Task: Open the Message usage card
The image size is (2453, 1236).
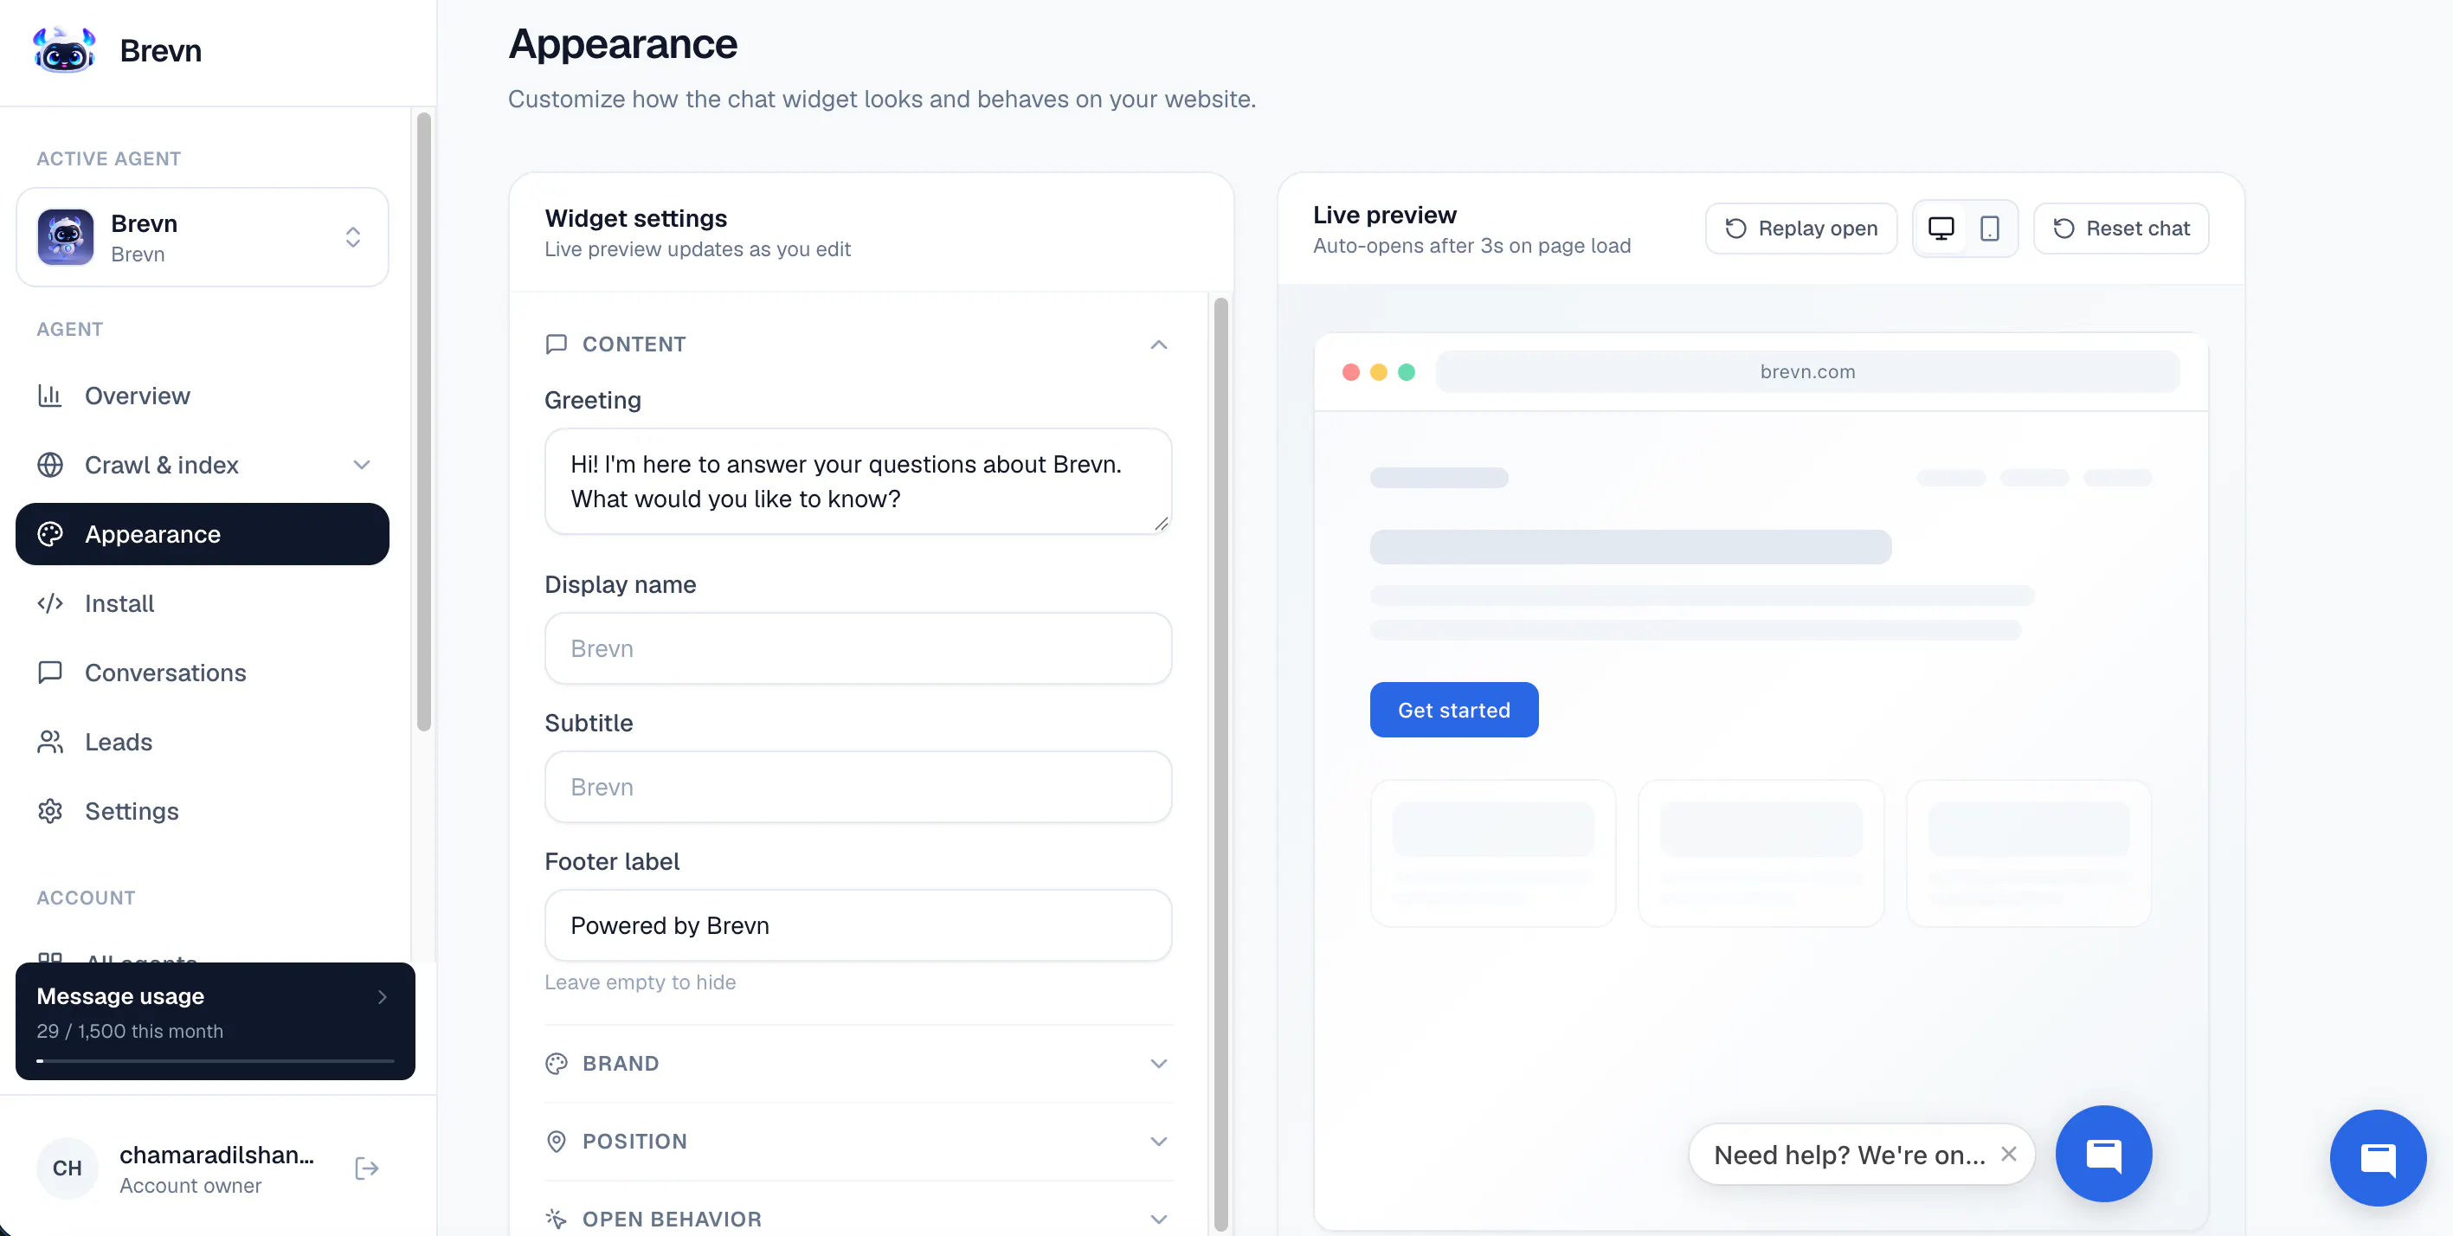Action: click(x=216, y=1020)
